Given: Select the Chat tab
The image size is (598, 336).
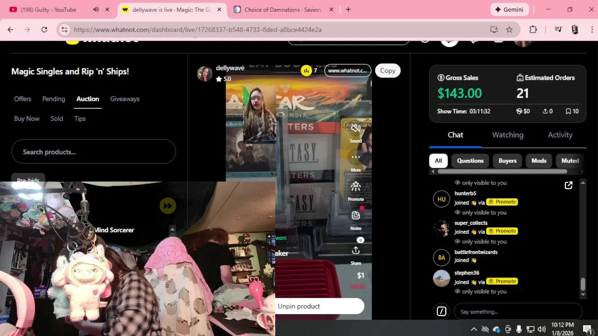Looking at the screenshot, I should (455, 135).
